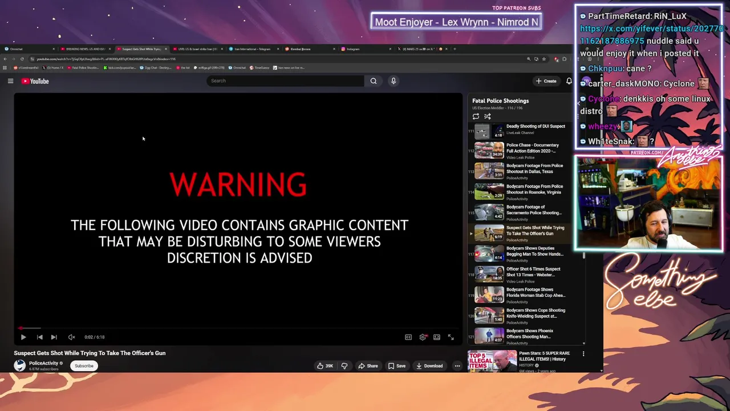Open options menu for Pawn Stars video

click(583, 354)
